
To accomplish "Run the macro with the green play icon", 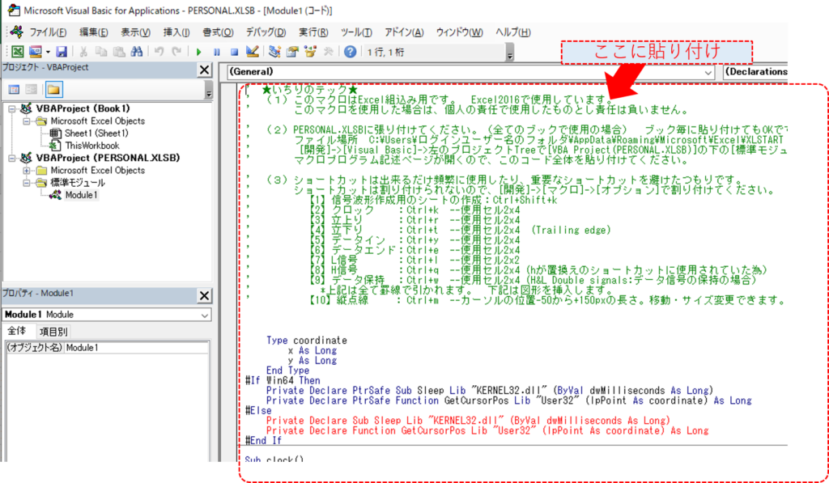I will [x=199, y=52].
